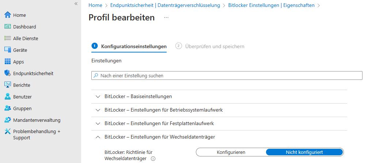Collapse the sidebar with double chevron
This screenshot has height=163, width=372.
(x=76, y=4)
